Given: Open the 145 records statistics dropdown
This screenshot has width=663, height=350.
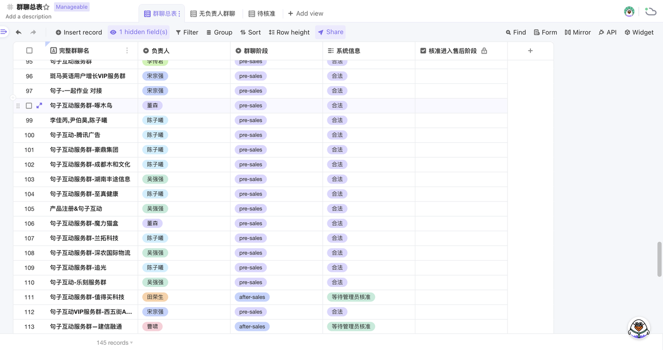Looking at the screenshot, I should click(x=114, y=343).
